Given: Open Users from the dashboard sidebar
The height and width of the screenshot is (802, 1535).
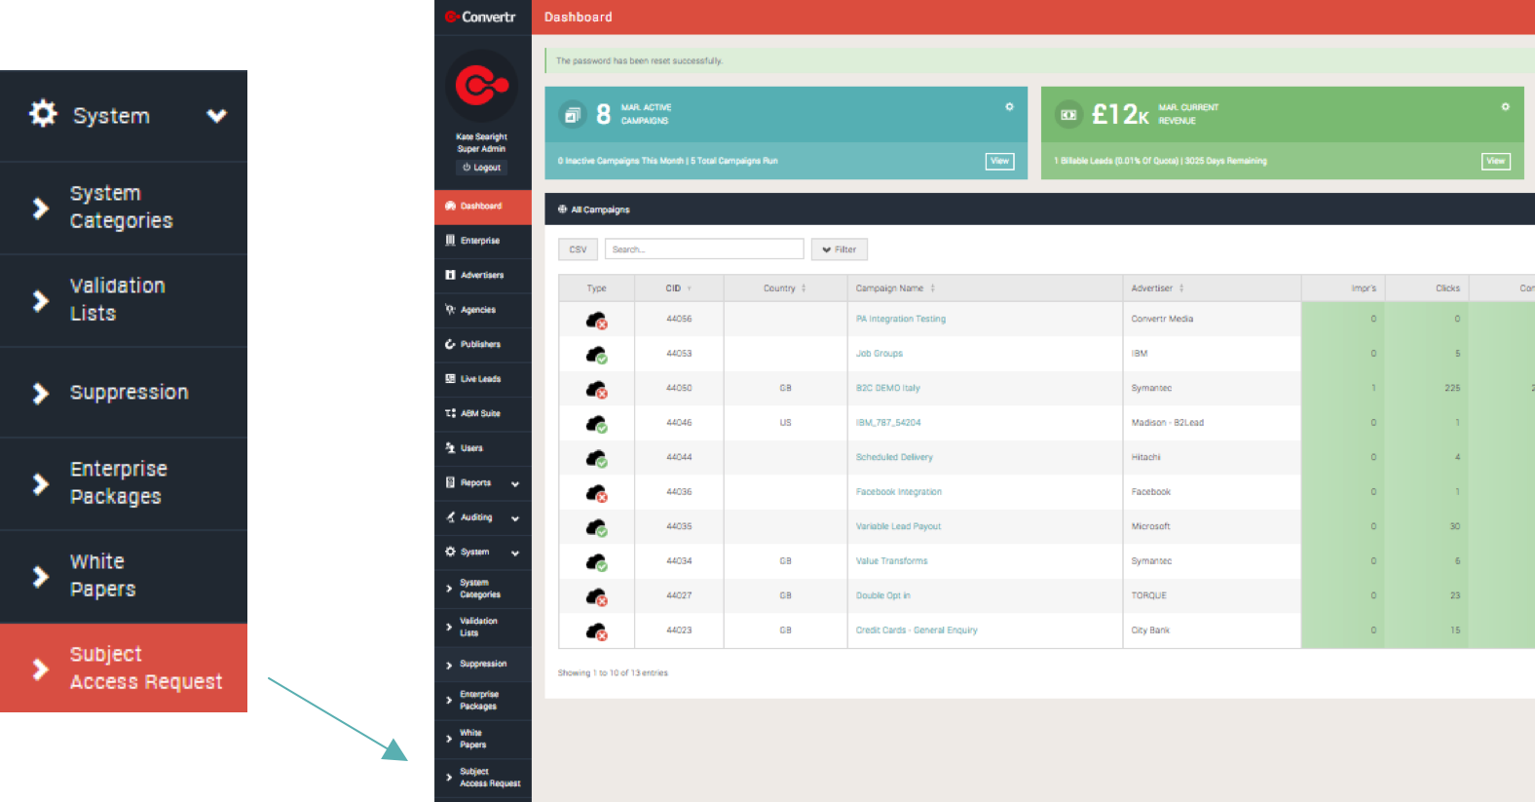Looking at the screenshot, I should point(483,448).
